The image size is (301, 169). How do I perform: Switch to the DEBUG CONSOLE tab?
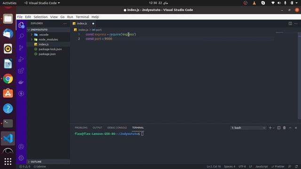tap(117, 128)
